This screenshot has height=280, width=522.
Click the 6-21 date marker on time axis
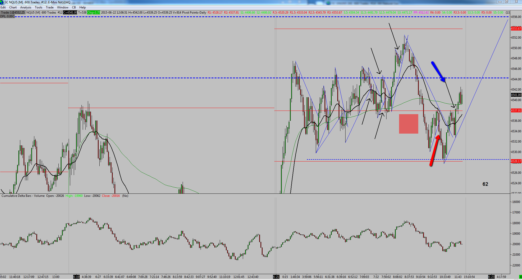click(276, 277)
